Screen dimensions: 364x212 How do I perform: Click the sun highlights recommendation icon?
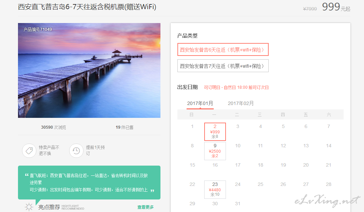[29, 207]
